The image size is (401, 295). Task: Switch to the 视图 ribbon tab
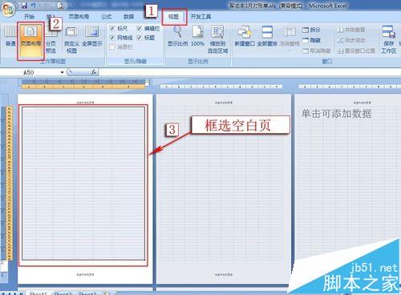point(173,17)
